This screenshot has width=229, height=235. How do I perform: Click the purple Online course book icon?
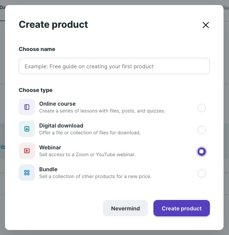click(27, 107)
